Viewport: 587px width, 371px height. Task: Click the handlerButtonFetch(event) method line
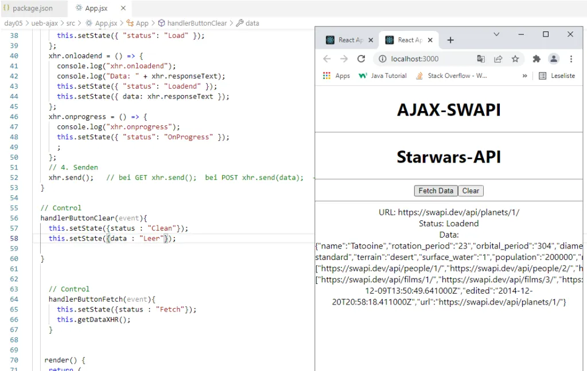coord(102,299)
